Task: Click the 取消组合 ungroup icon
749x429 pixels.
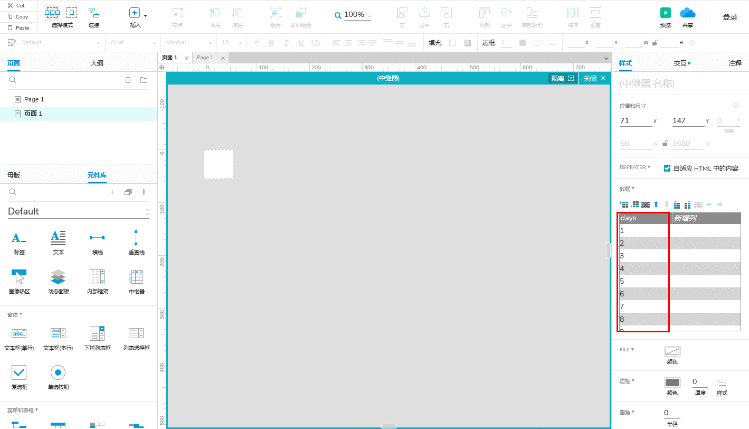Action: point(301,13)
